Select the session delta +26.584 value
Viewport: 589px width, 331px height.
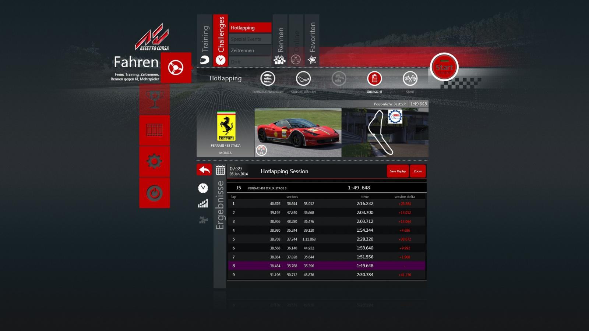(405, 204)
